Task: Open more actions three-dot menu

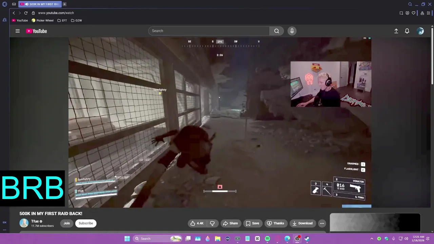Action: (x=322, y=223)
